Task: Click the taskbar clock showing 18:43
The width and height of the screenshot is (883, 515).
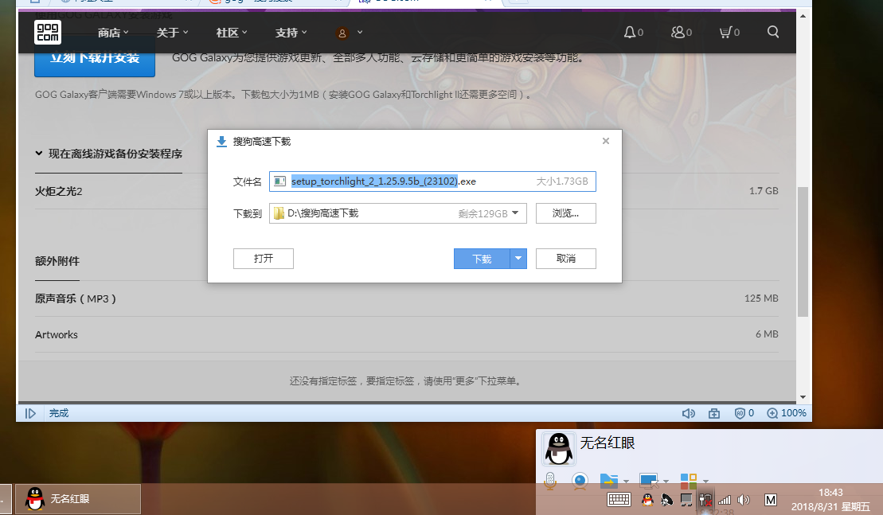Action: [x=830, y=493]
